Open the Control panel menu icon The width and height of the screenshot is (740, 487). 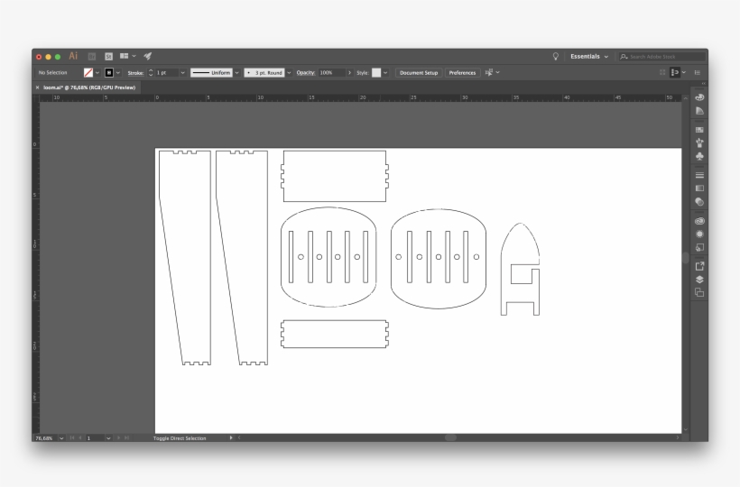(x=697, y=73)
